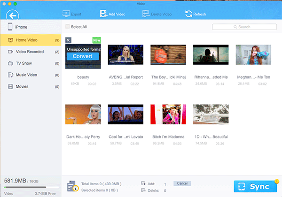Select The Boy...icki Minaj video thumbnail
Viewport: 282px width, 197px height.
(x=168, y=54)
